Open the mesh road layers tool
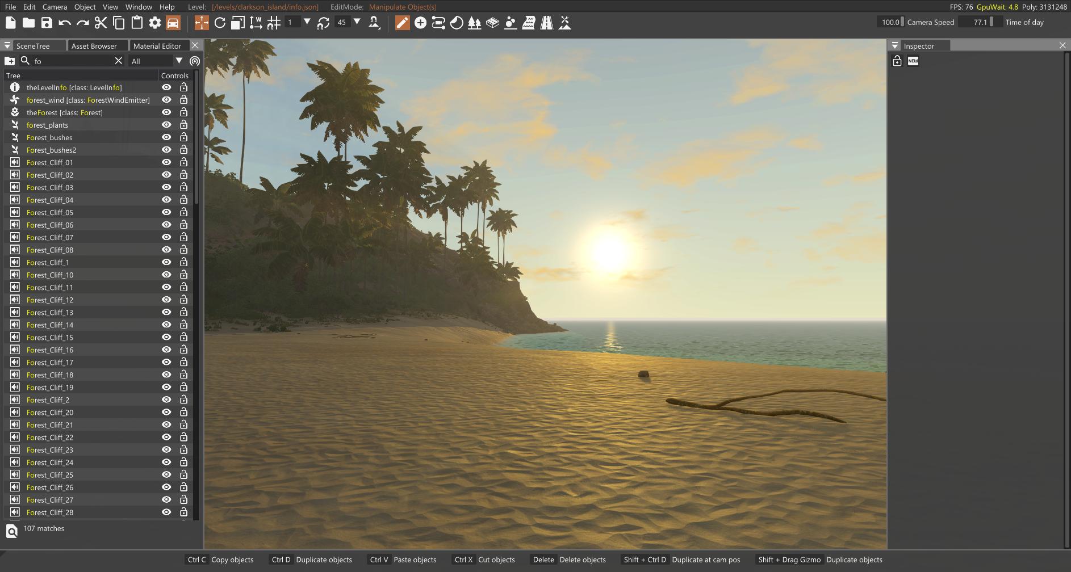The height and width of the screenshot is (572, 1071). click(492, 23)
